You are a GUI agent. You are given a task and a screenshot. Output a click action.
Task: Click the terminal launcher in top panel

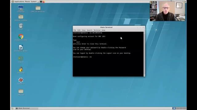(41, 2)
